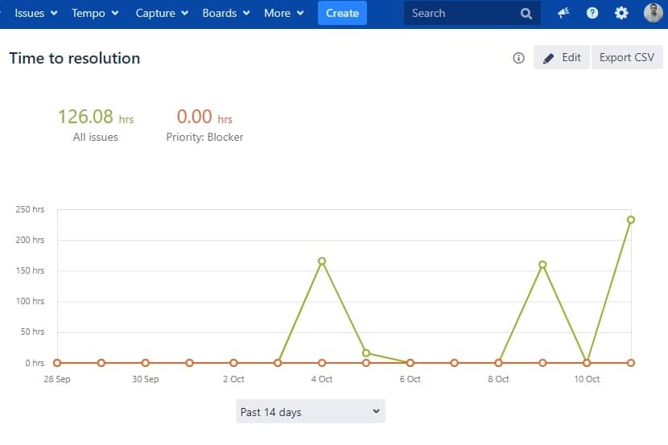Image resolution: width=668 pixels, height=445 pixels.
Task: Open the Boards dropdown menu
Action: point(226,13)
